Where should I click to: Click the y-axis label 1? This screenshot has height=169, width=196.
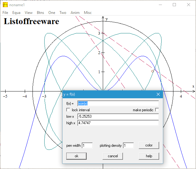99,72
